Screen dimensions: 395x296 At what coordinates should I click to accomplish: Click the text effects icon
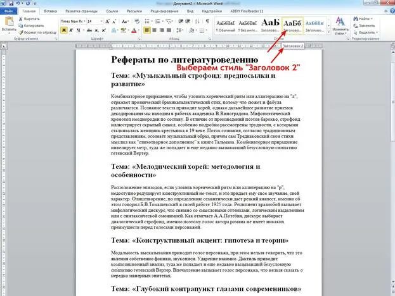(x=114, y=30)
